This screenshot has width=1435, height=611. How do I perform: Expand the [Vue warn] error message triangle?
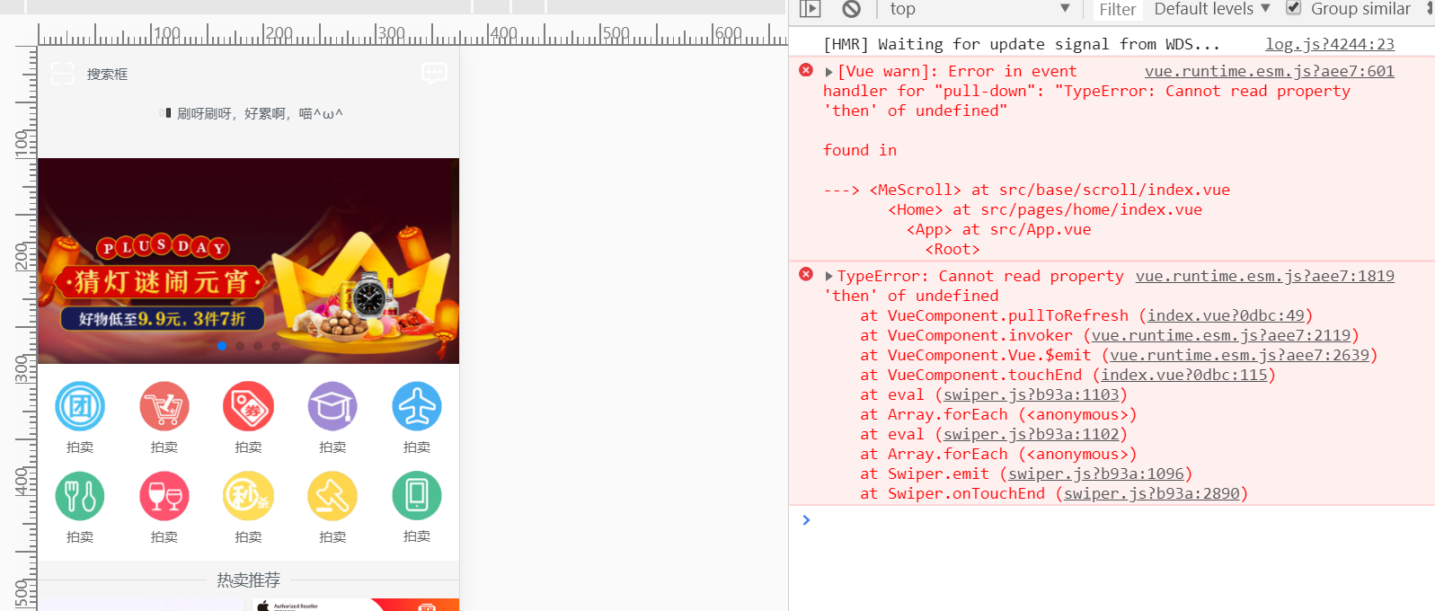point(828,72)
